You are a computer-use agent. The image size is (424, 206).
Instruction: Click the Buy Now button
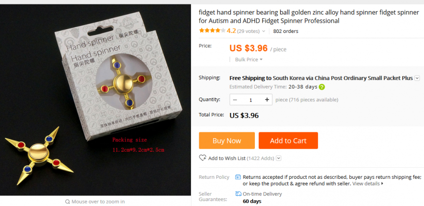pyautogui.click(x=227, y=141)
